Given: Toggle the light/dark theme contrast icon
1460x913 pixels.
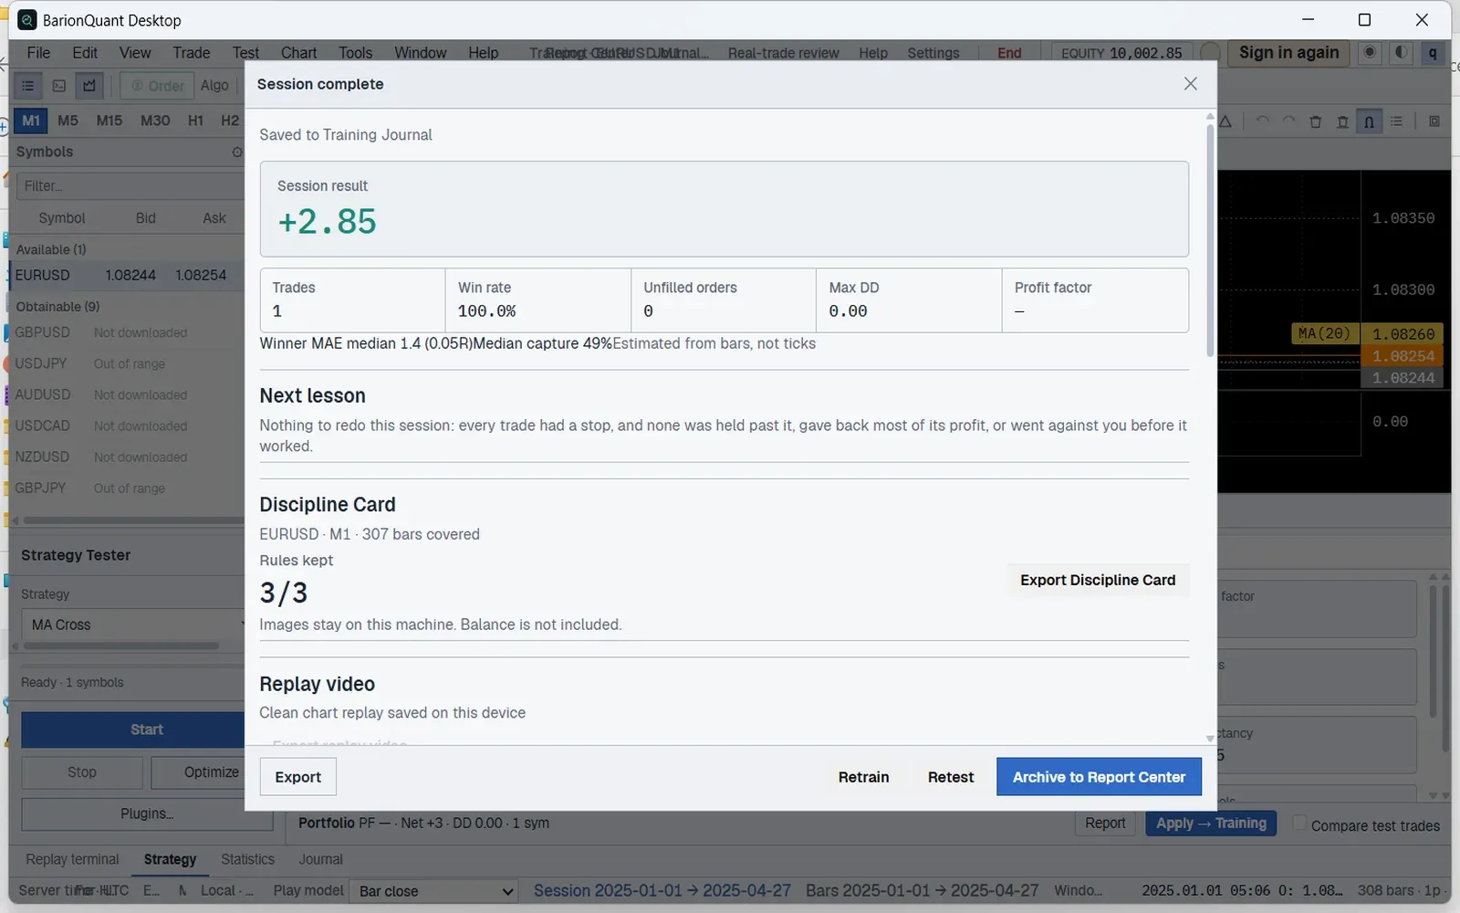Looking at the screenshot, I should (x=1401, y=53).
